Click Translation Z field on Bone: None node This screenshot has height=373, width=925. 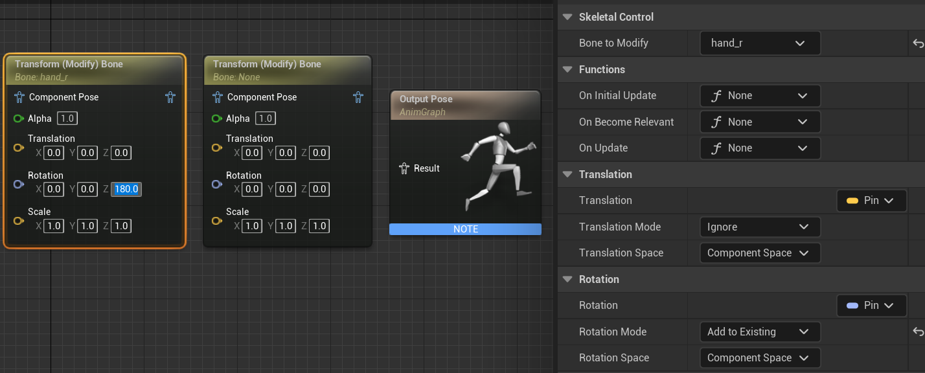pyautogui.click(x=319, y=153)
